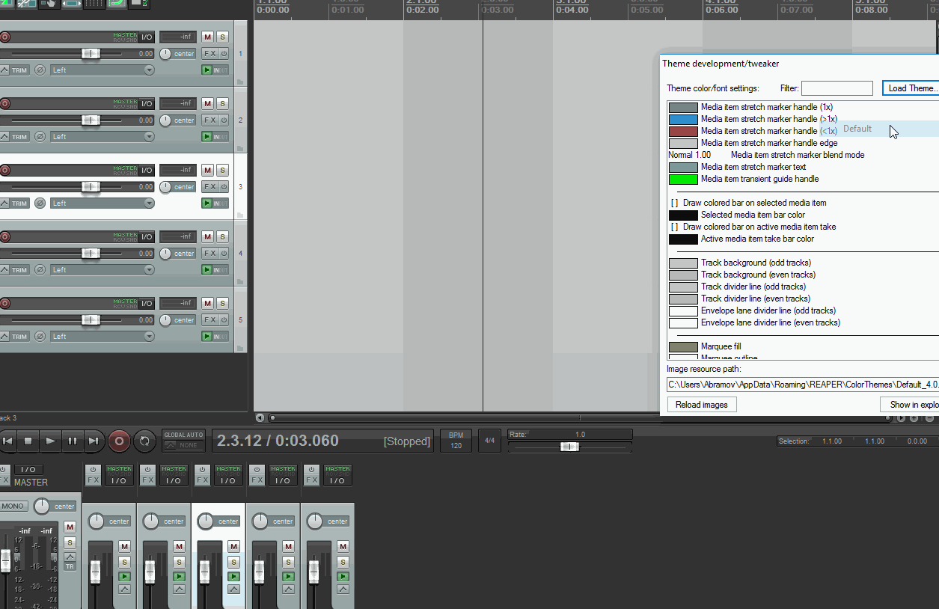
Task: Enable Draw colored bar on active media item take
Action: [x=674, y=227]
